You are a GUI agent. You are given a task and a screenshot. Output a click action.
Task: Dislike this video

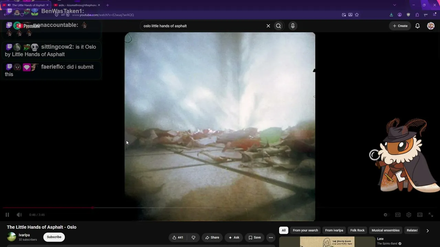click(x=194, y=237)
